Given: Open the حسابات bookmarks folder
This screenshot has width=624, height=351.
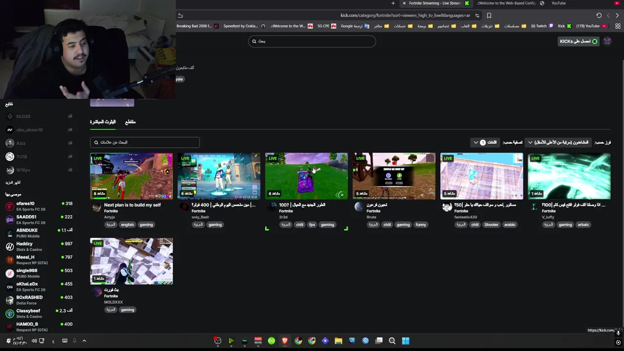Looking at the screenshot, I should [x=403, y=26].
